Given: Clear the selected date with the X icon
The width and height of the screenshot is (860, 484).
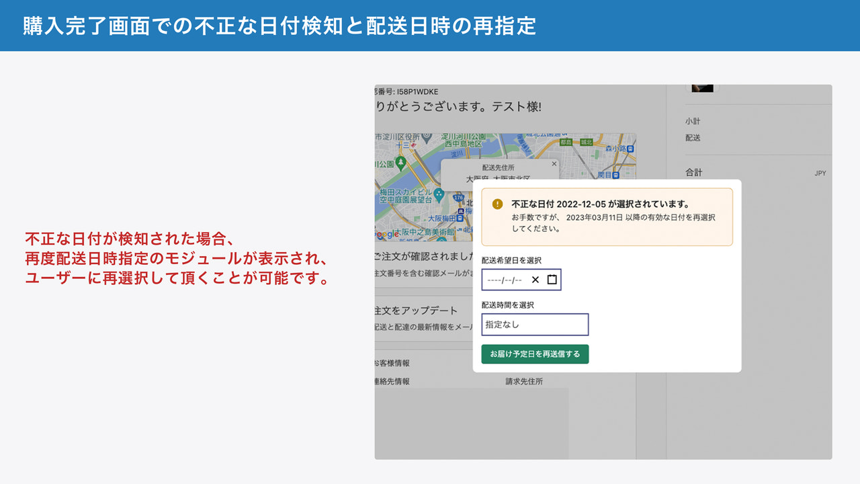Looking at the screenshot, I should (534, 280).
